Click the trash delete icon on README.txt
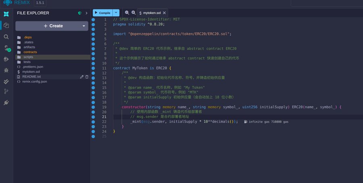Image resolution: width=363 pixels, height=183 pixels. click(x=87, y=77)
